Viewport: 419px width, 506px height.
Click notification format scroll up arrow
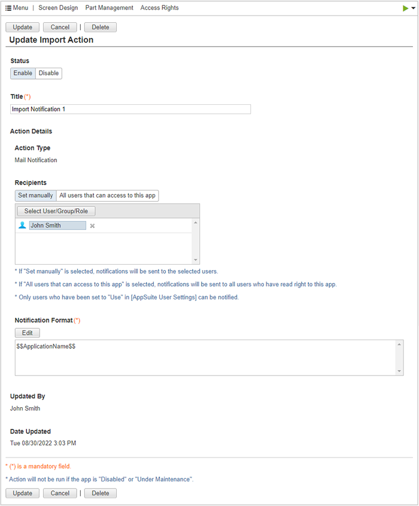[399, 345]
